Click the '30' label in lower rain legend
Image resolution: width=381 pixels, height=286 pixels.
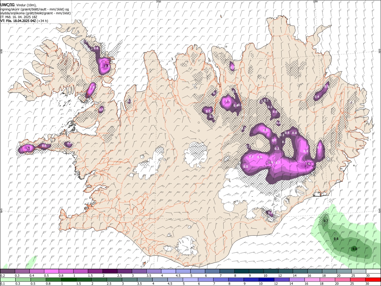368,284
